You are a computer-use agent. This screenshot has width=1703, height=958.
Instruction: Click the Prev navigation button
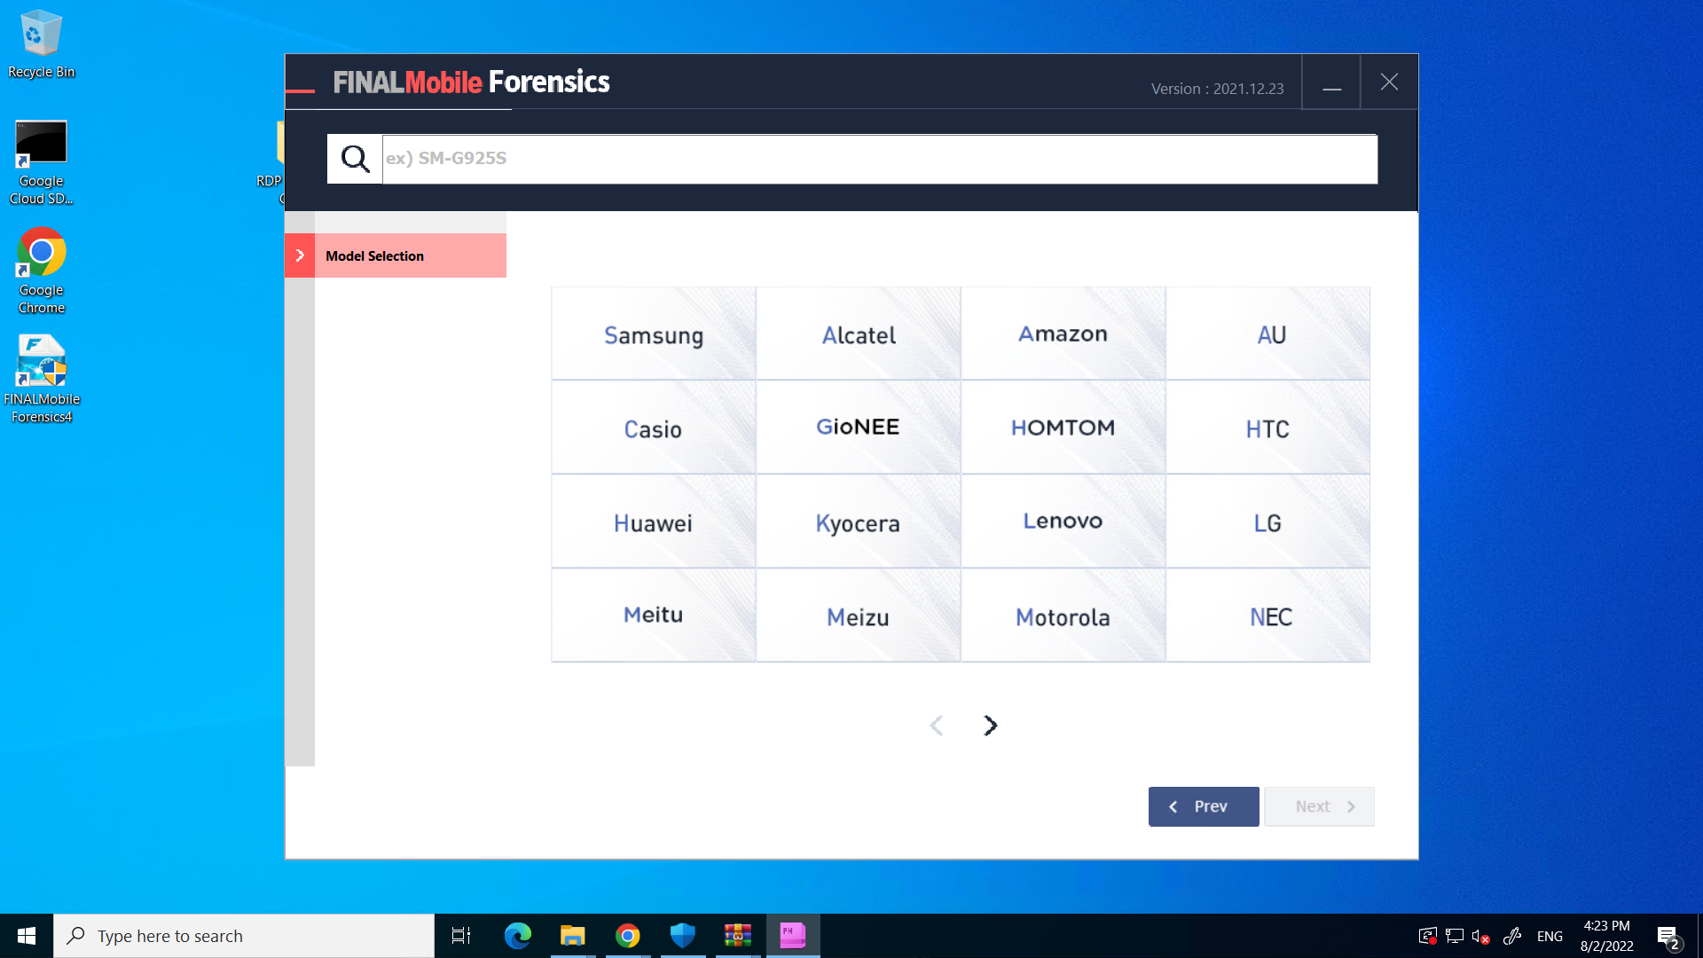[1203, 807]
